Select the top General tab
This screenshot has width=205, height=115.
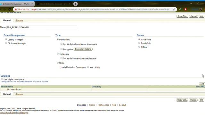(x=7, y=20)
